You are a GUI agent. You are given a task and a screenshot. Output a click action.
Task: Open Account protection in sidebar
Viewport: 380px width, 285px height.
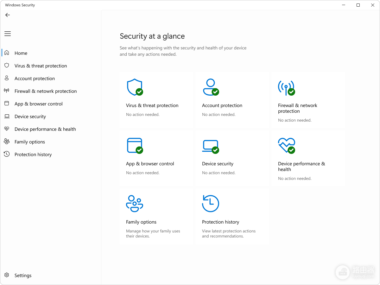(x=35, y=79)
